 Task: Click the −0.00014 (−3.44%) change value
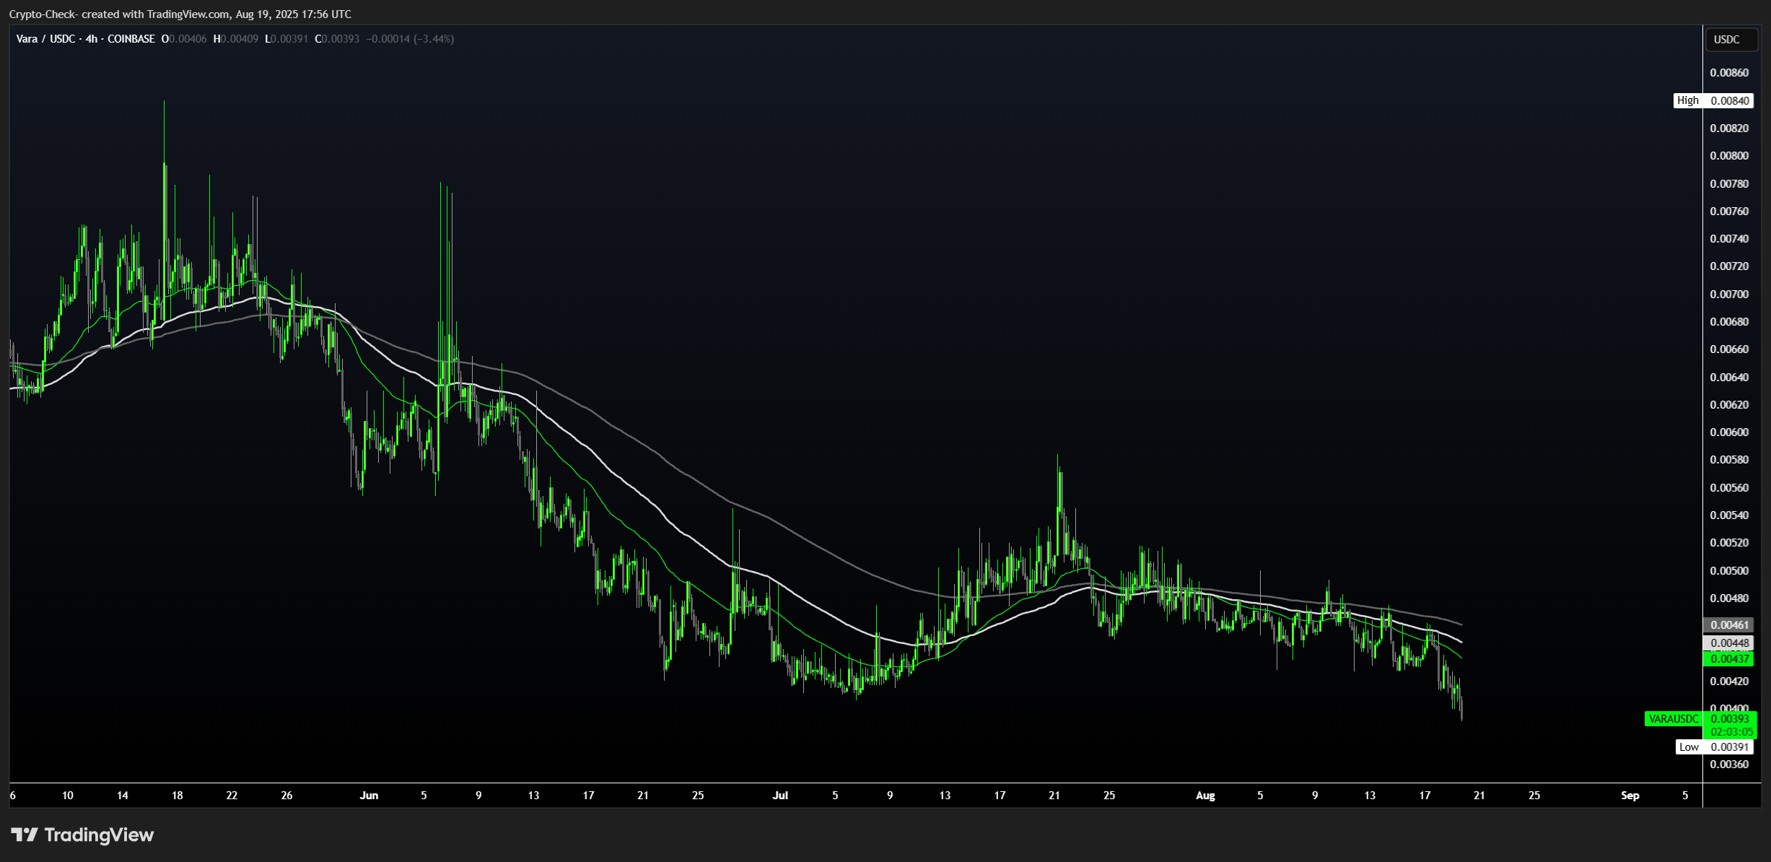click(410, 39)
